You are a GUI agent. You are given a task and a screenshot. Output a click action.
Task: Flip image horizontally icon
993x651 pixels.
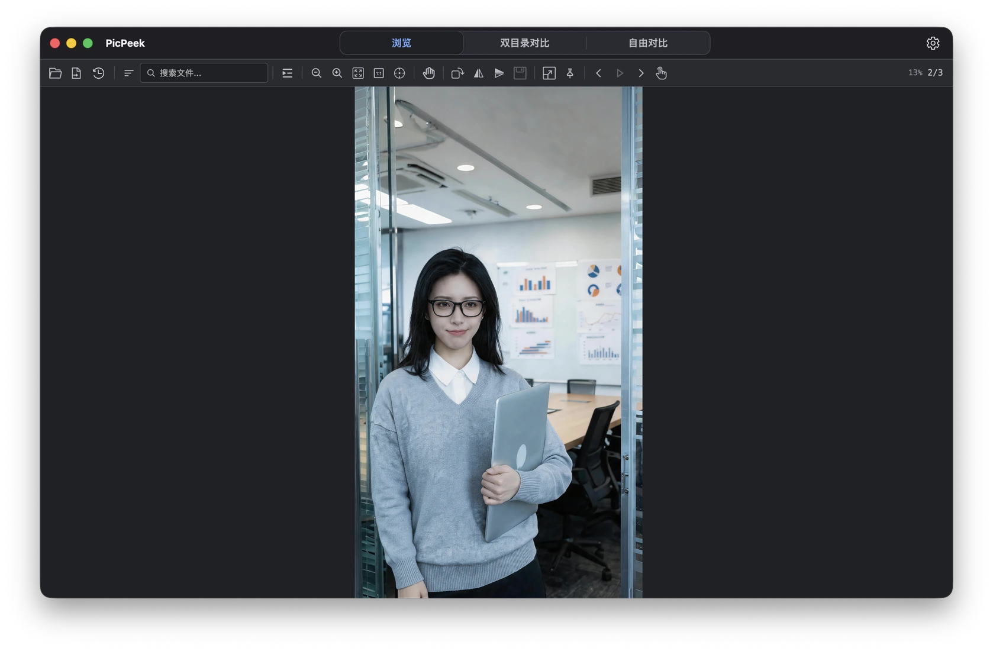pos(479,73)
